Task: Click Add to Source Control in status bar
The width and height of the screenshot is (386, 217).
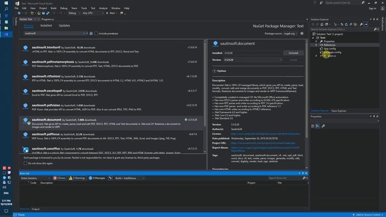Action: pos(369,215)
